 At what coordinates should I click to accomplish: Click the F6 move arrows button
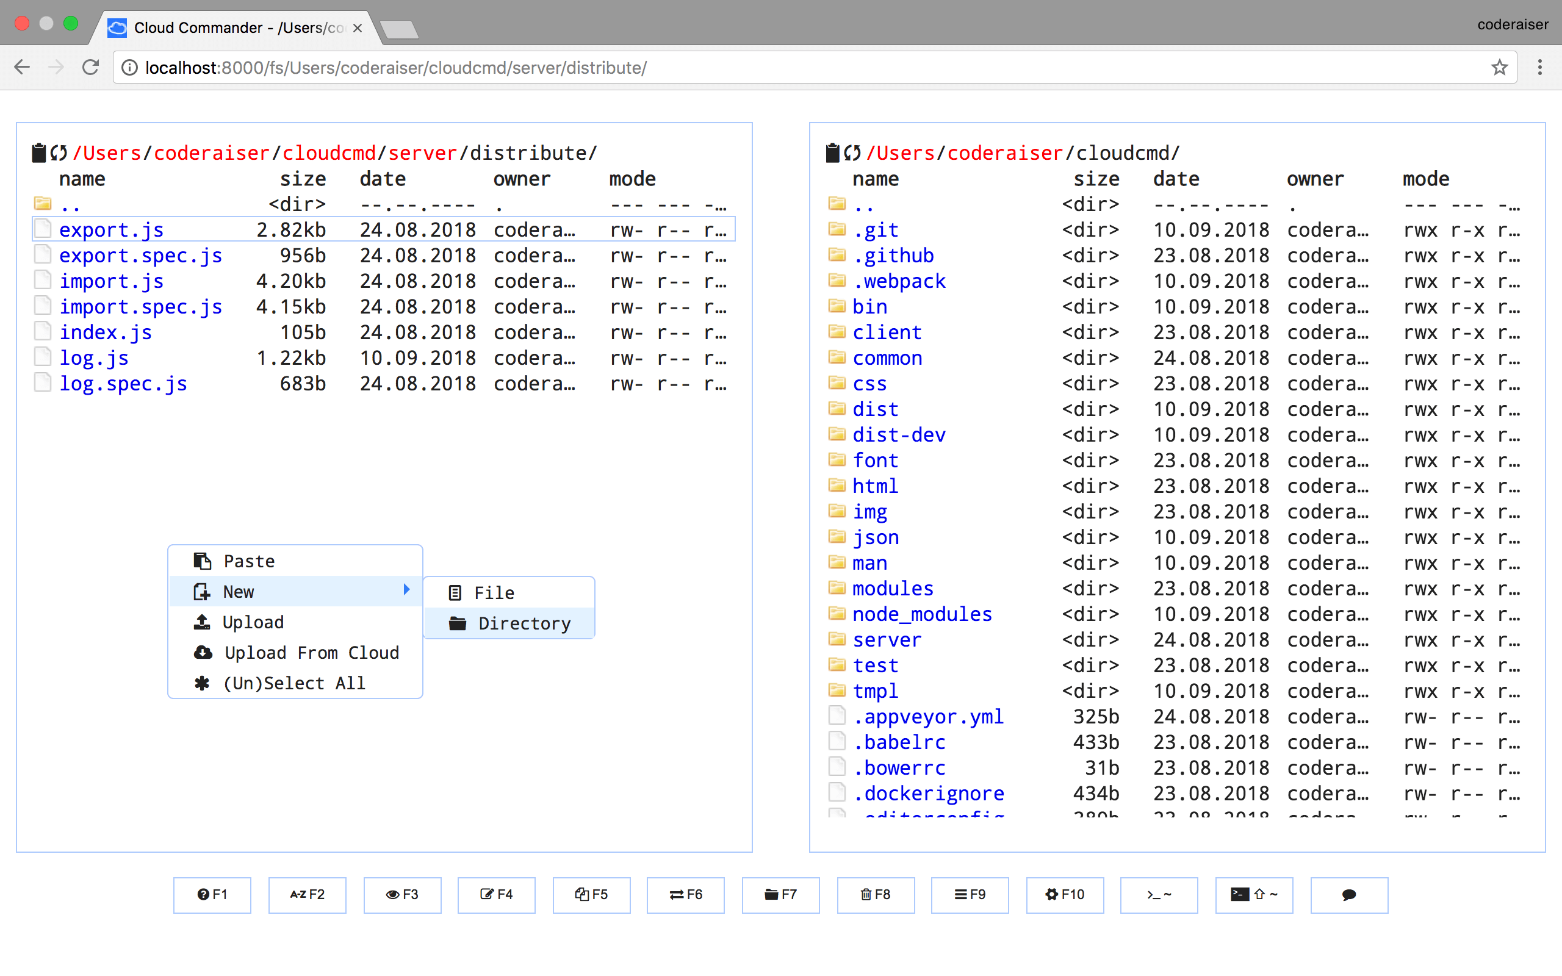(x=685, y=894)
